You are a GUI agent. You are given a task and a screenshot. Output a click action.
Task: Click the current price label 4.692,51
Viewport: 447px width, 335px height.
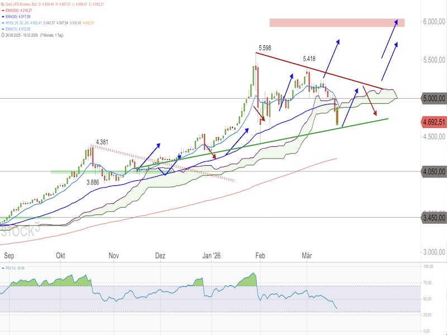[x=434, y=122]
